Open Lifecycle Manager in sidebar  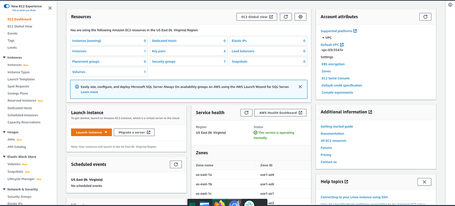[21, 179]
